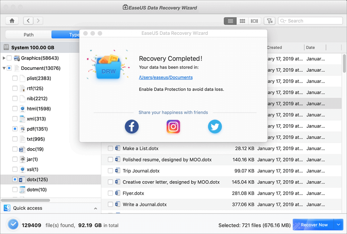The height and width of the screenshot is (234, 347).
Task: Open the Recover Now dropdown arrow
Action: click(338, 225)
